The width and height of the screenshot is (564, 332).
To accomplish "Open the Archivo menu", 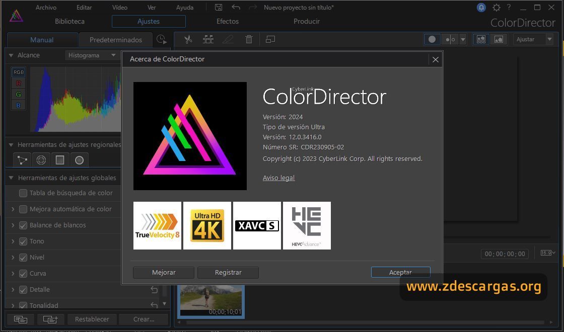I will tap(46, 7).
